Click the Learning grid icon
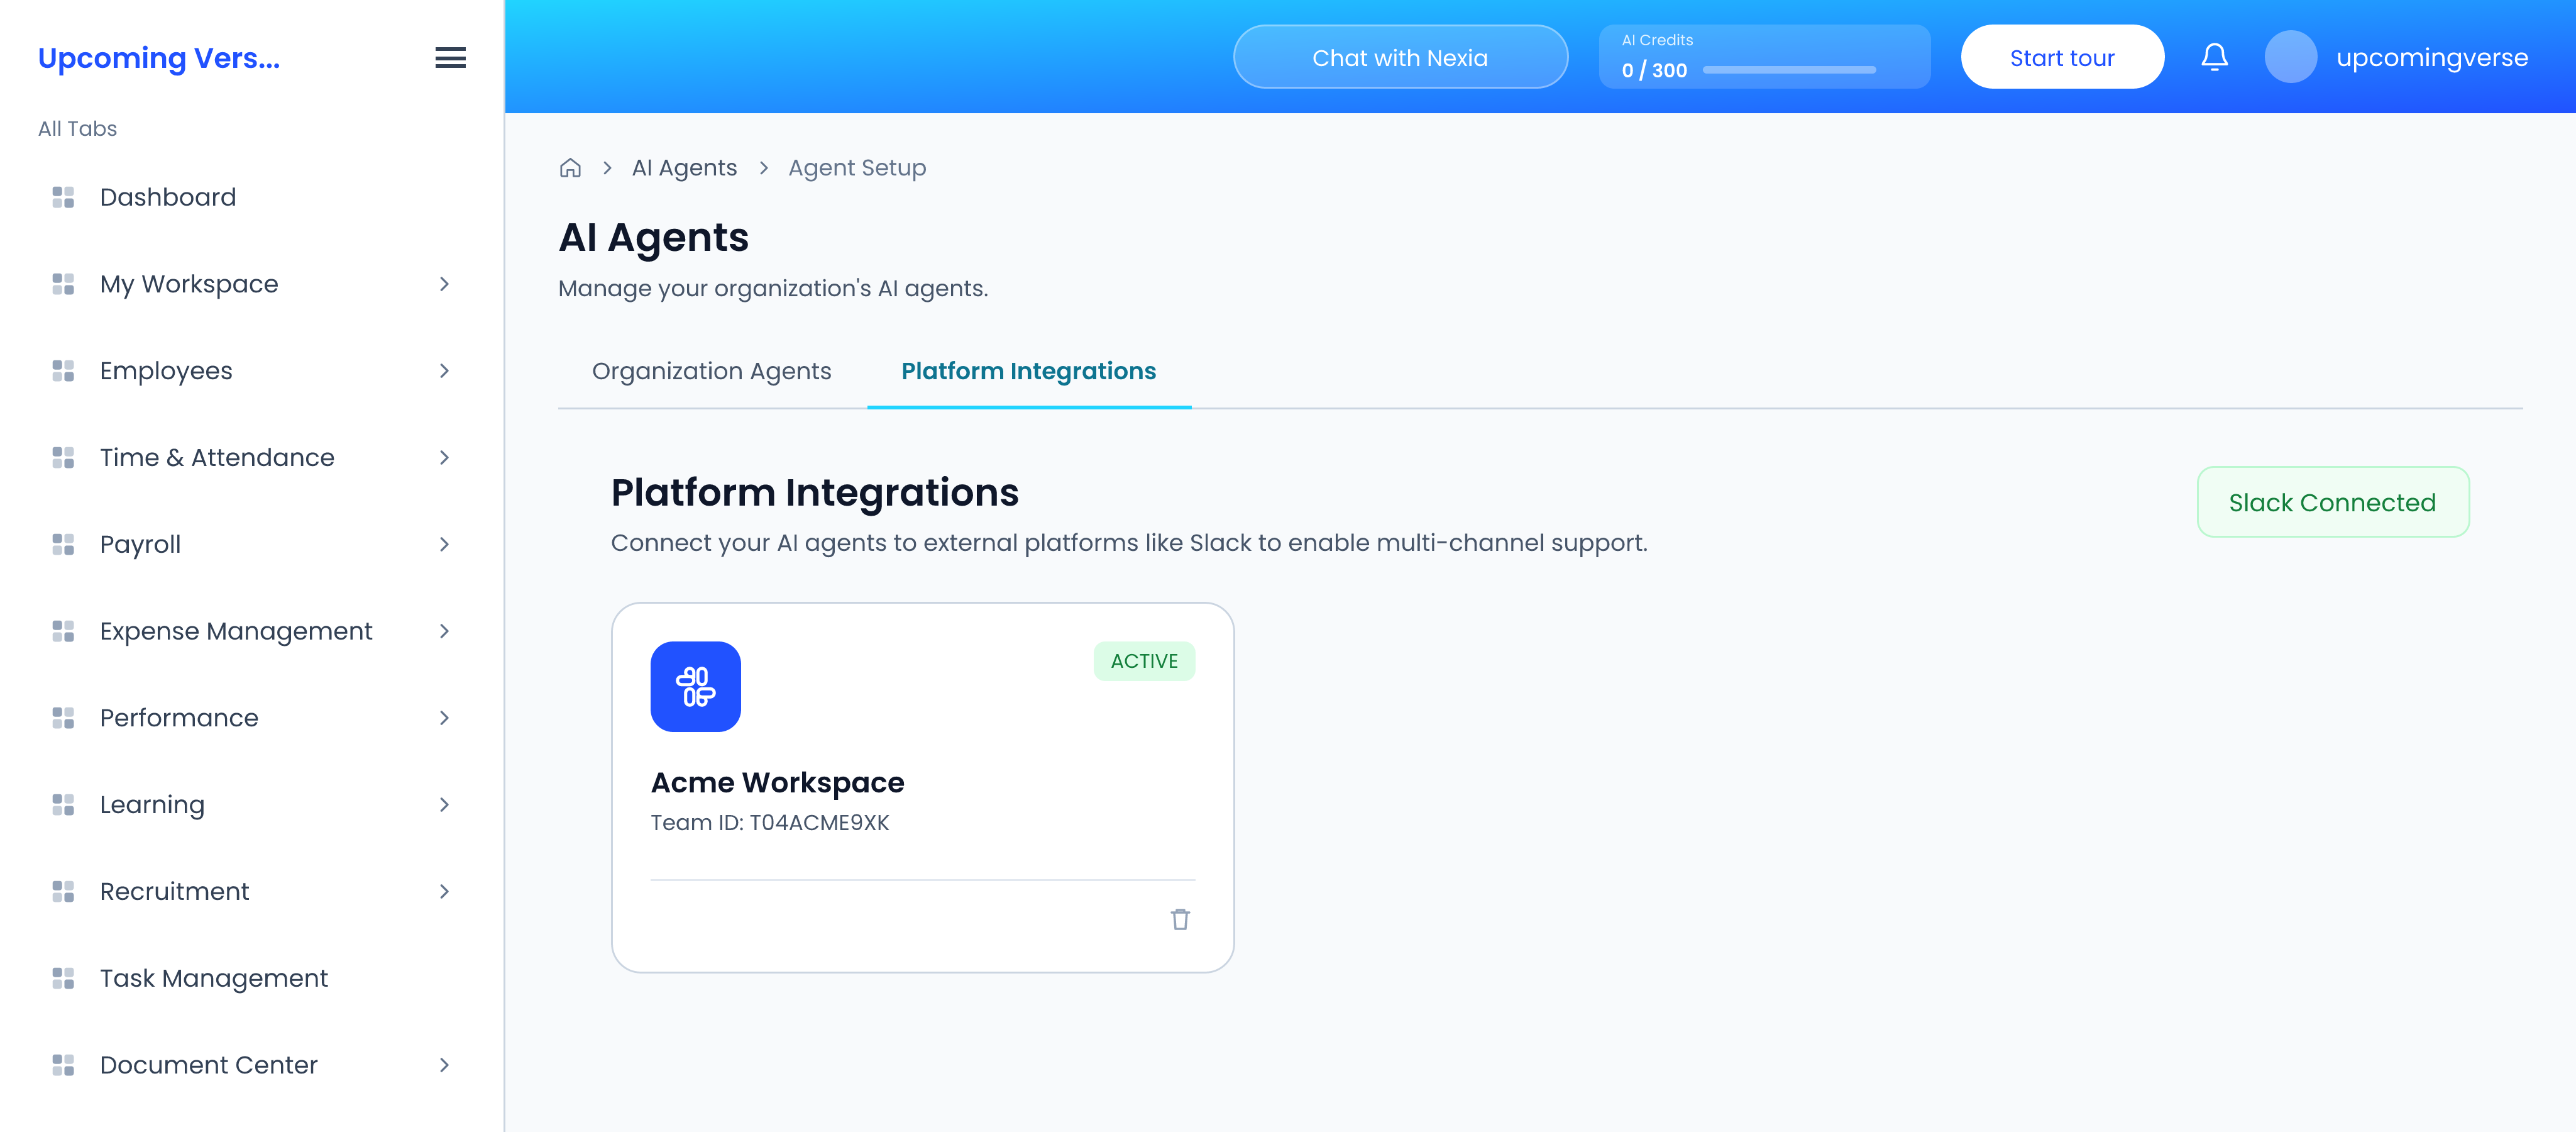The image size is (2576, 1132). pyautogui.click(x=63, y=805)
